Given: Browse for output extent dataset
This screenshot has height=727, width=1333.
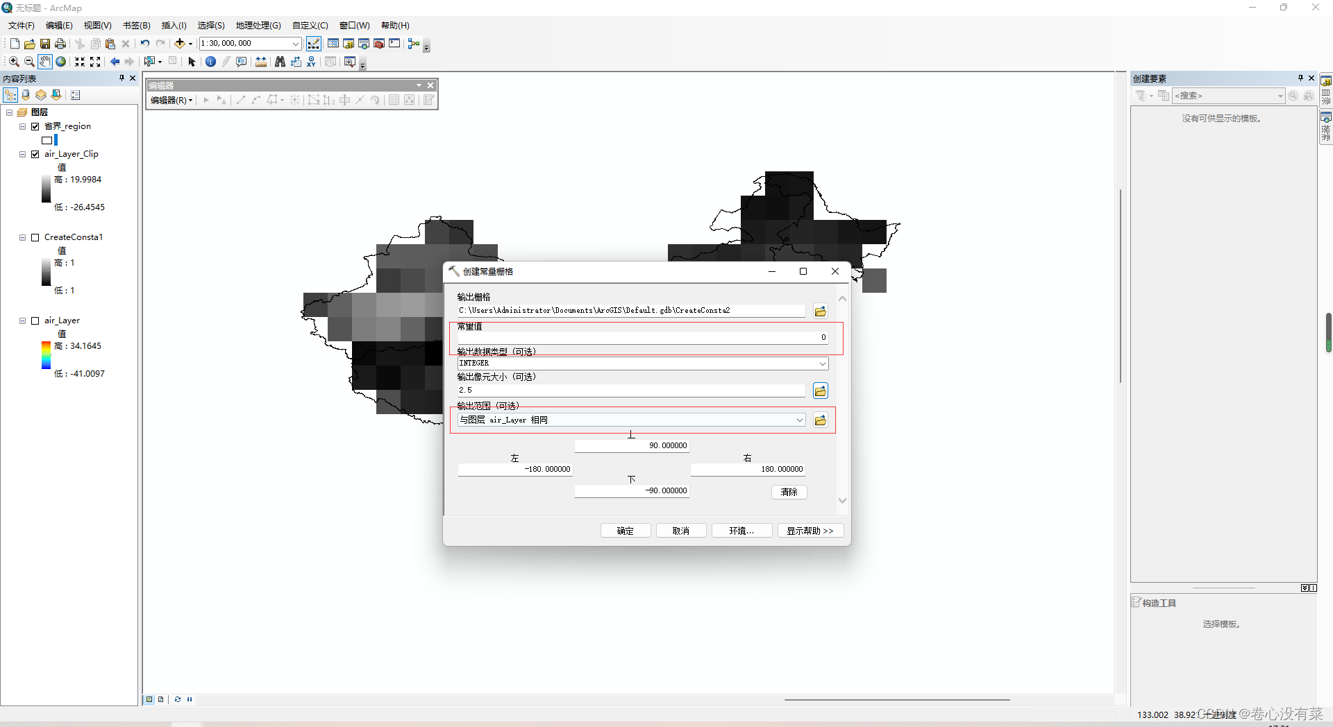Looking at the screenshot, I should pyautogui.click(x=821, y=420).
